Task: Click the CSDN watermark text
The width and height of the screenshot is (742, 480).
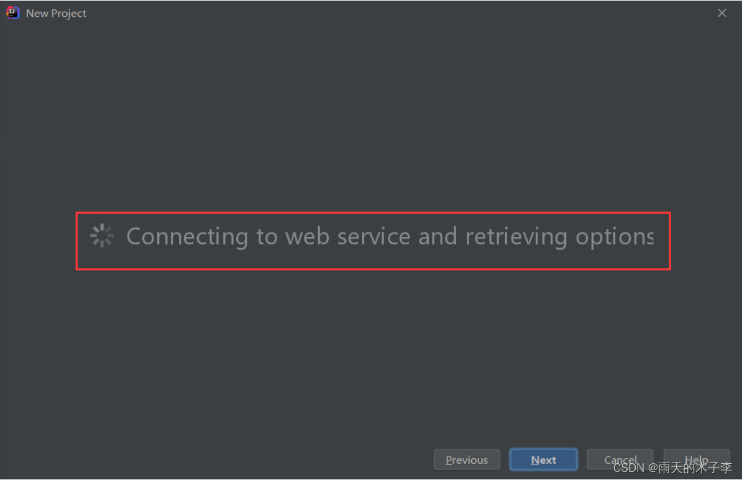Action: pos(672,468)
